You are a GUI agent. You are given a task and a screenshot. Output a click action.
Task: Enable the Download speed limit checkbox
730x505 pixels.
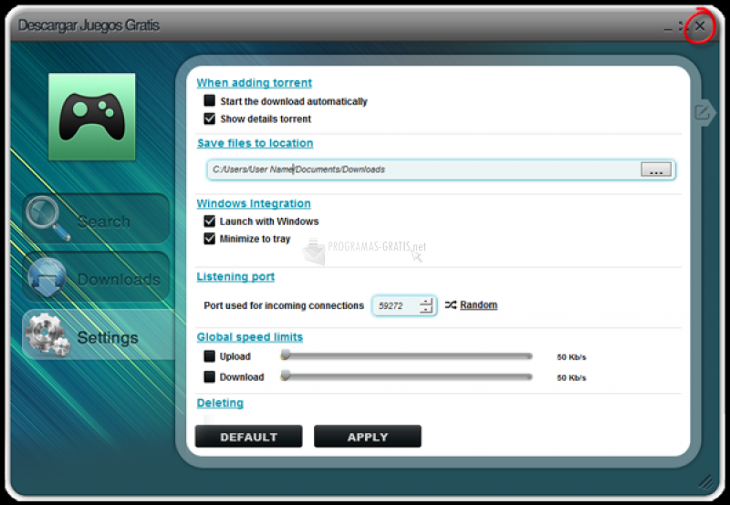pyautogui.click(x=210, y=376)
